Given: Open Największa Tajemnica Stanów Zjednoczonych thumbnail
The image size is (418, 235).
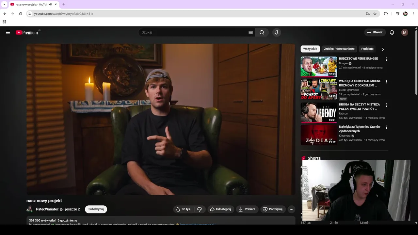Looking at the screenshot, I should coord(319,135).
